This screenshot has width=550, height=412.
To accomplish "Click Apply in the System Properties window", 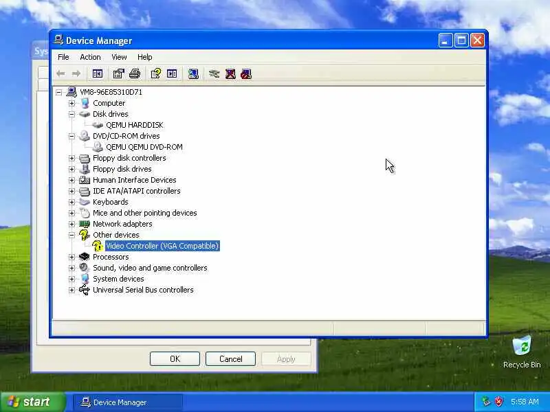I will tap(286, 359).
